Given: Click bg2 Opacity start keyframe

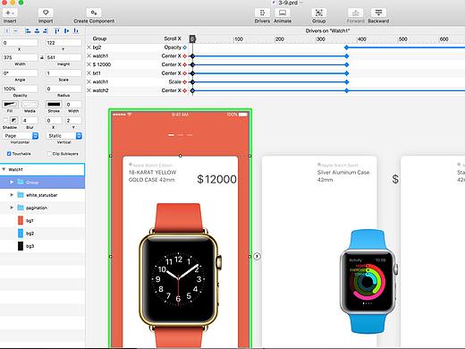Looking at the screenshot, I should pyautogui.click(x=346, y=47).
